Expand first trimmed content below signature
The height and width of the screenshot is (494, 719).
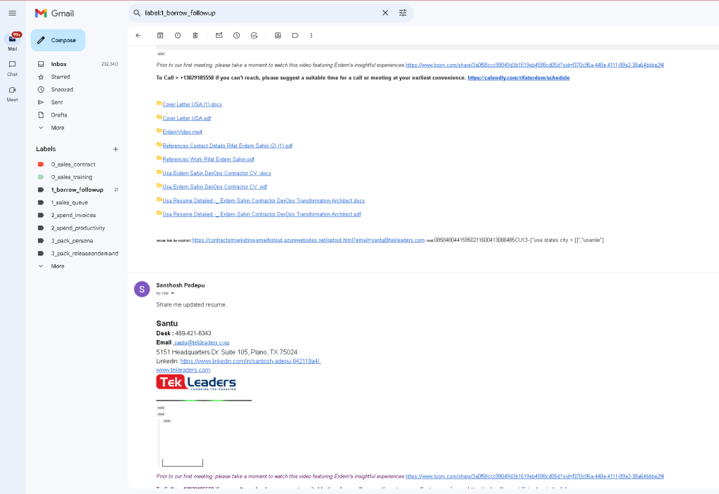pos(161,408)
